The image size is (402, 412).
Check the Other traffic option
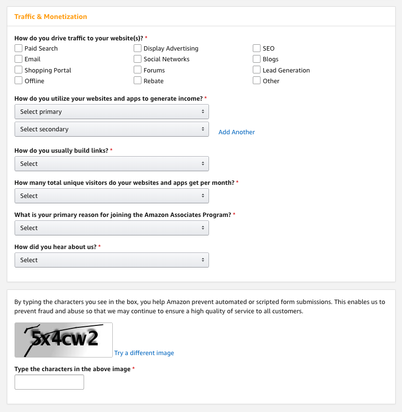[x=257, y=80]
